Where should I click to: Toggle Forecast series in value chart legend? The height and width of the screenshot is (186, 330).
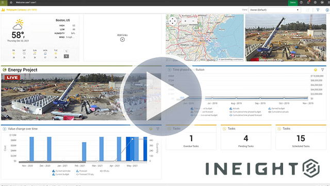[81, 171]
